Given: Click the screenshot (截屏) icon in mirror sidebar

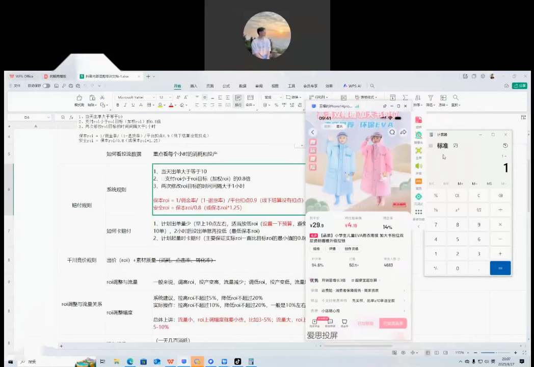Looking at the screenshot, I should point(418,119).
